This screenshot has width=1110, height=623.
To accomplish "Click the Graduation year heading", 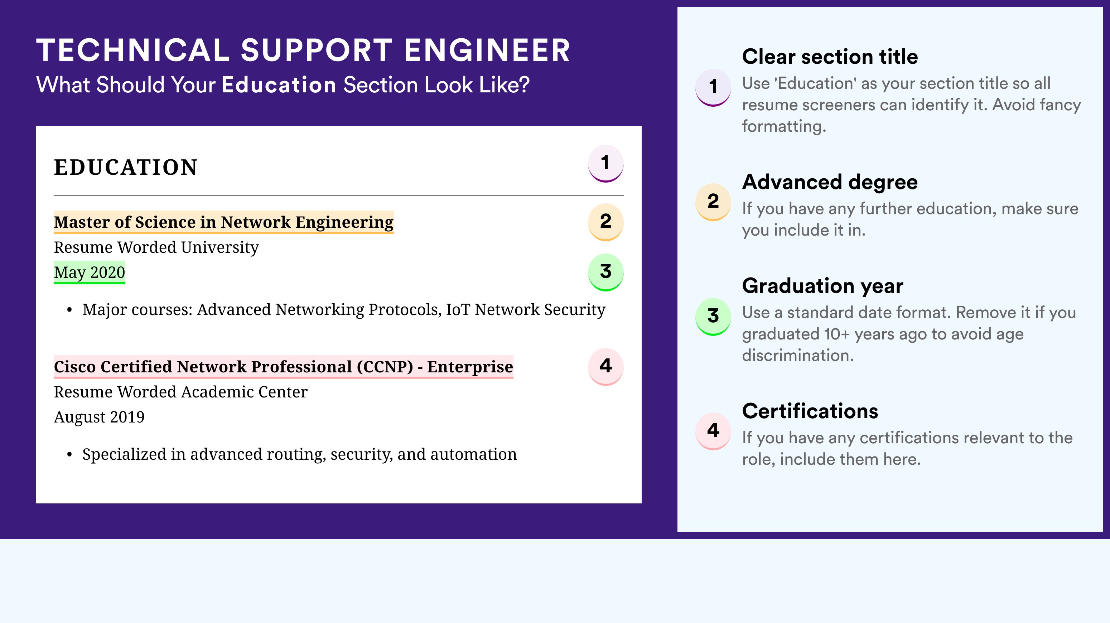I will (822, 286).
